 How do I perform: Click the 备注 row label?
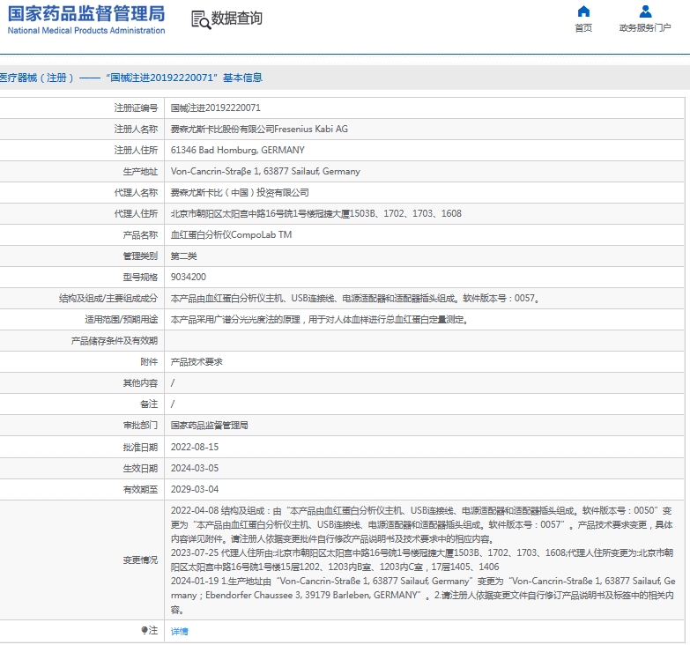tap(149, 404)
